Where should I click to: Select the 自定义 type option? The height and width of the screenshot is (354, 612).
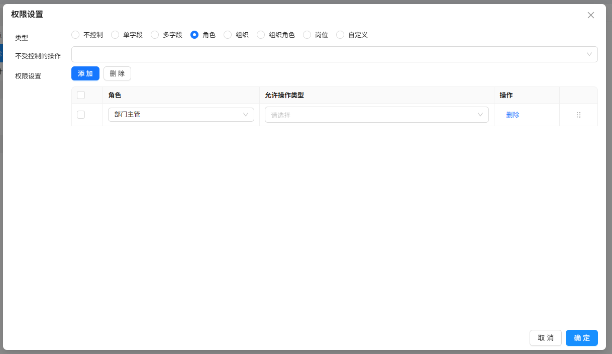(x=340, y=35)
